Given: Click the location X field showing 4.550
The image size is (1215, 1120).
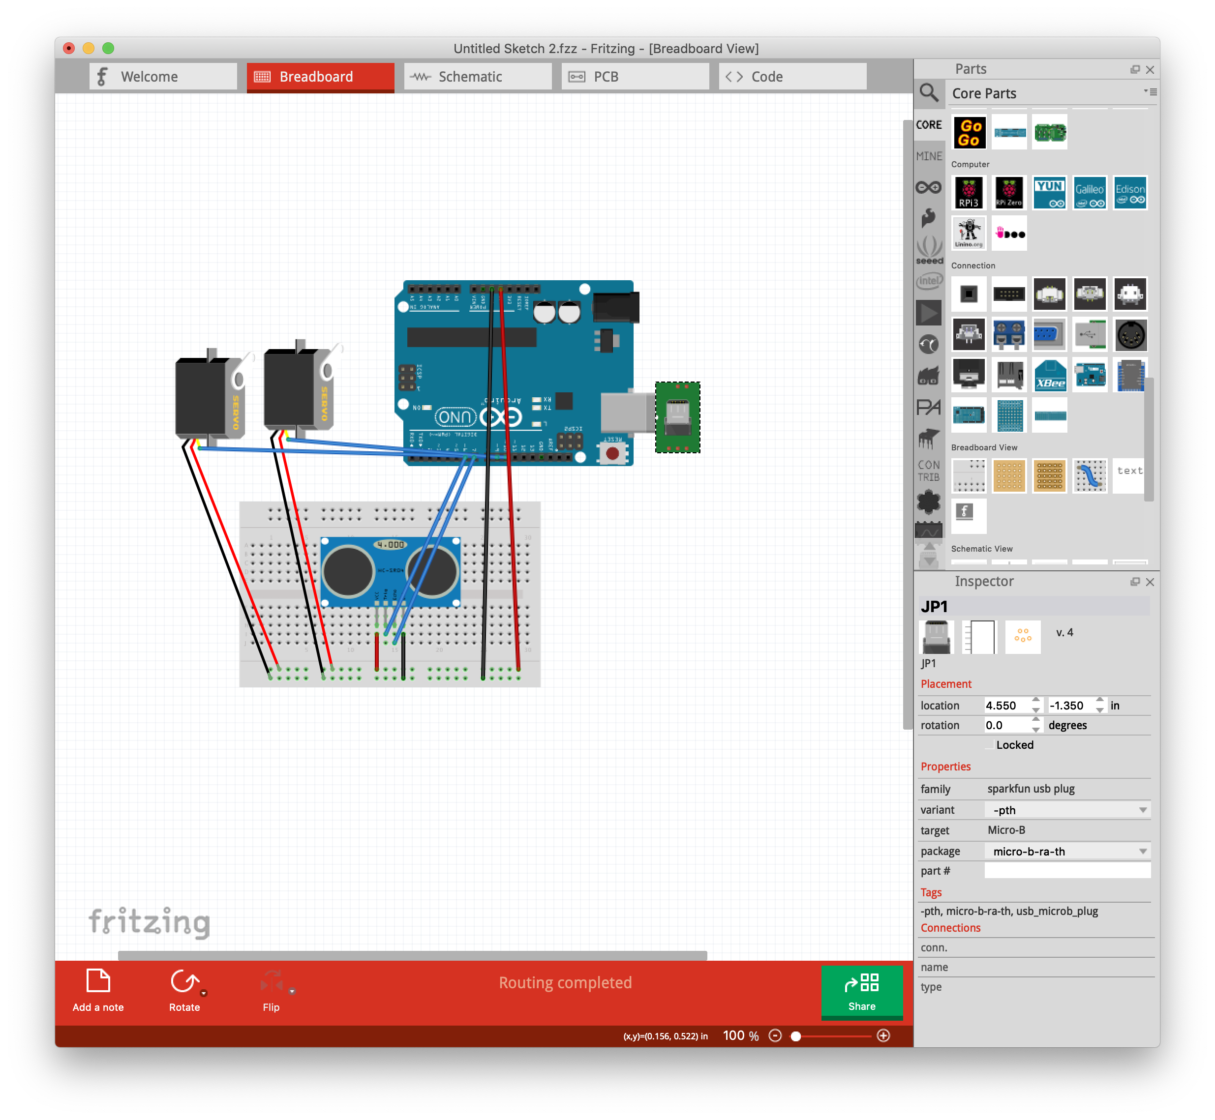Looking at the screenshot, I should coord(1006,706).
